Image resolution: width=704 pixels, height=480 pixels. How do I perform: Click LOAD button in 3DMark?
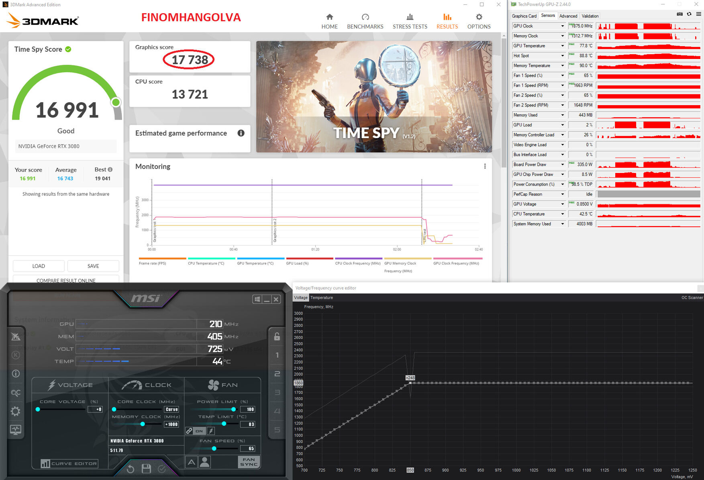tap(39, 266)
